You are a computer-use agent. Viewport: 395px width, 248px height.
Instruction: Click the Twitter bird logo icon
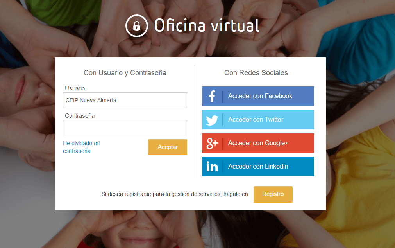pos(212,120)
